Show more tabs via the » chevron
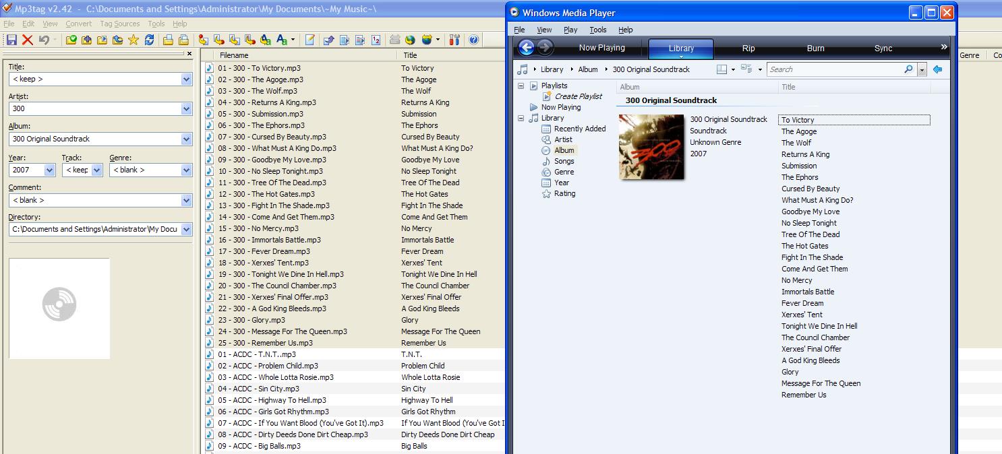The width and height of the screenshot is (1002, 454). [944, 47]
